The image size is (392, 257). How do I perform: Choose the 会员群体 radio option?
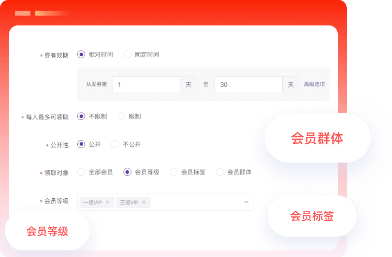220,172
